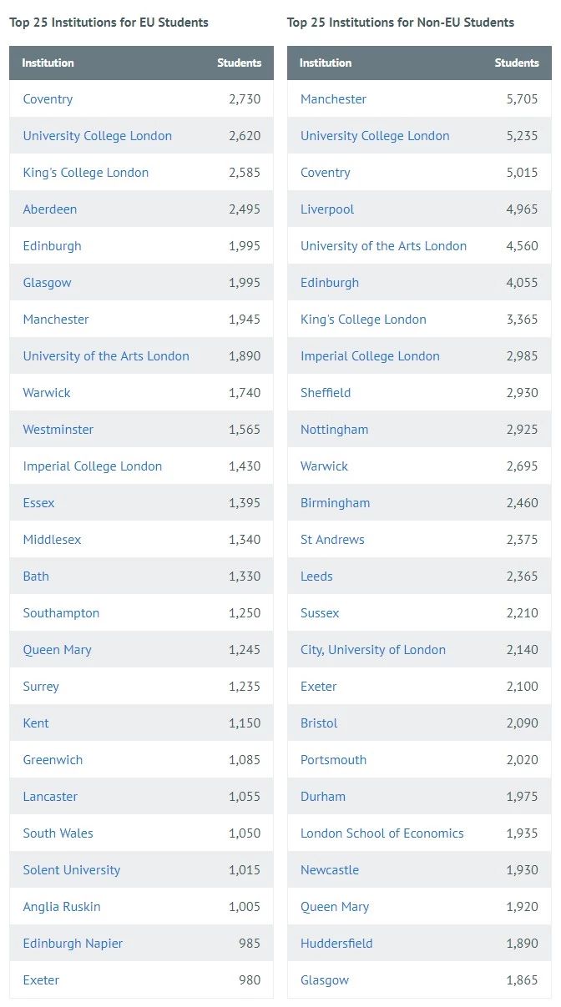Open the Greenwich link

point(53,760)
